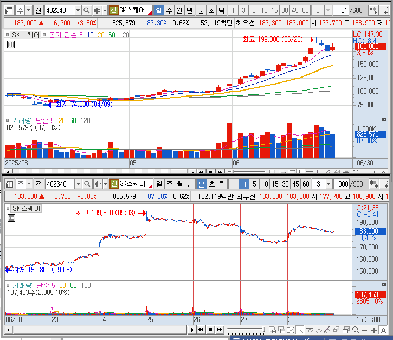Toggle the 분 period button in the top chart

[x=201, y=10]
